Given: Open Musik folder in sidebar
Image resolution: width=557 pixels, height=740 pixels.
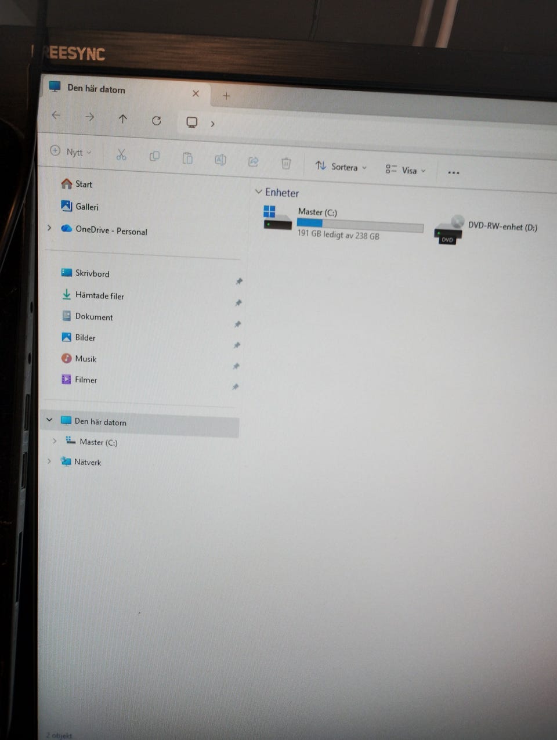Looking at the screenshot, I should 79,359.
